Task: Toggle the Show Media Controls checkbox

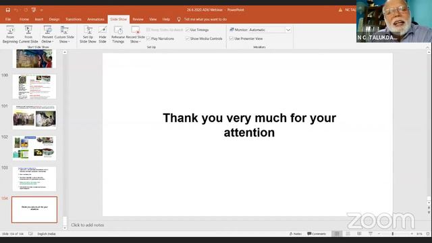Action: (188, 38)
